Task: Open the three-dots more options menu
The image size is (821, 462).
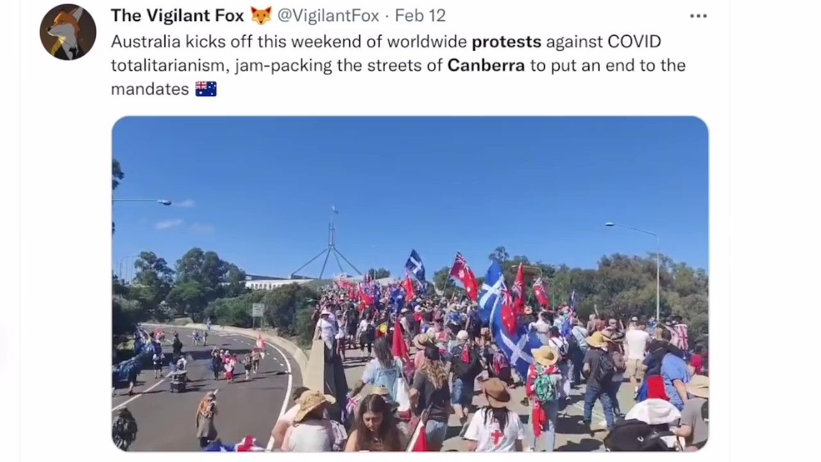Action: pyautogui.click(x=698, y=16)
